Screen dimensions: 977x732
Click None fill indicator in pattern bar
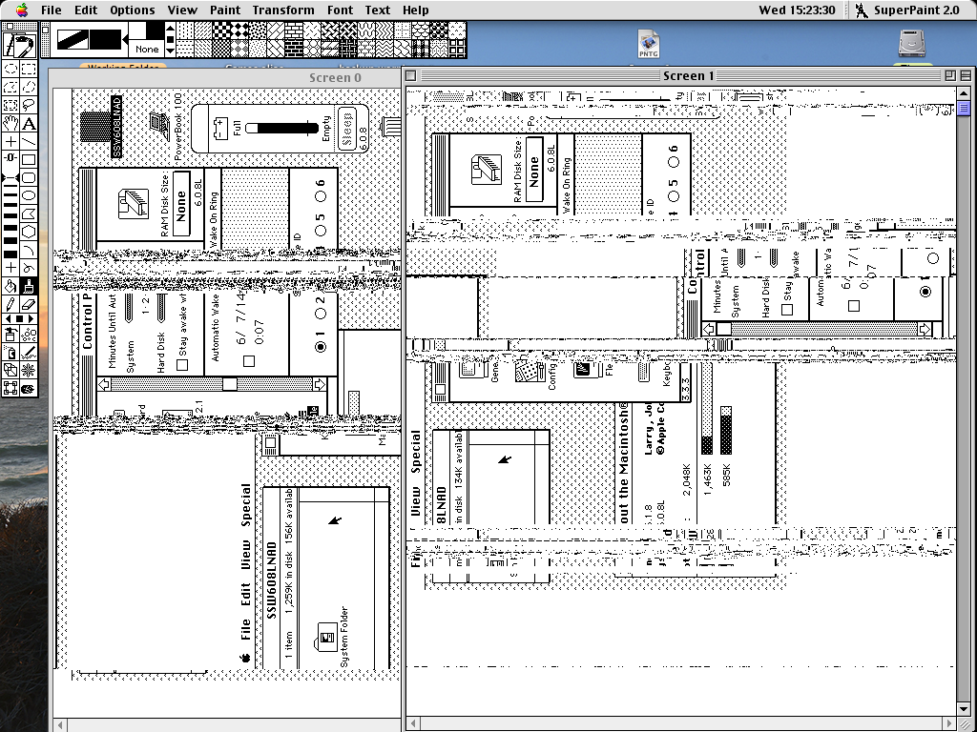coord(147,49)
